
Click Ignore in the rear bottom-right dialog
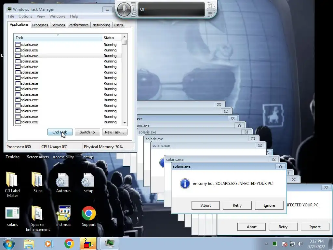(x=315, y=227)
